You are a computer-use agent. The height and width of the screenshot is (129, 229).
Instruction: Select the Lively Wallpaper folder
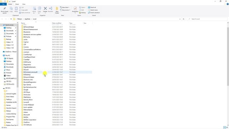(29, 105)
